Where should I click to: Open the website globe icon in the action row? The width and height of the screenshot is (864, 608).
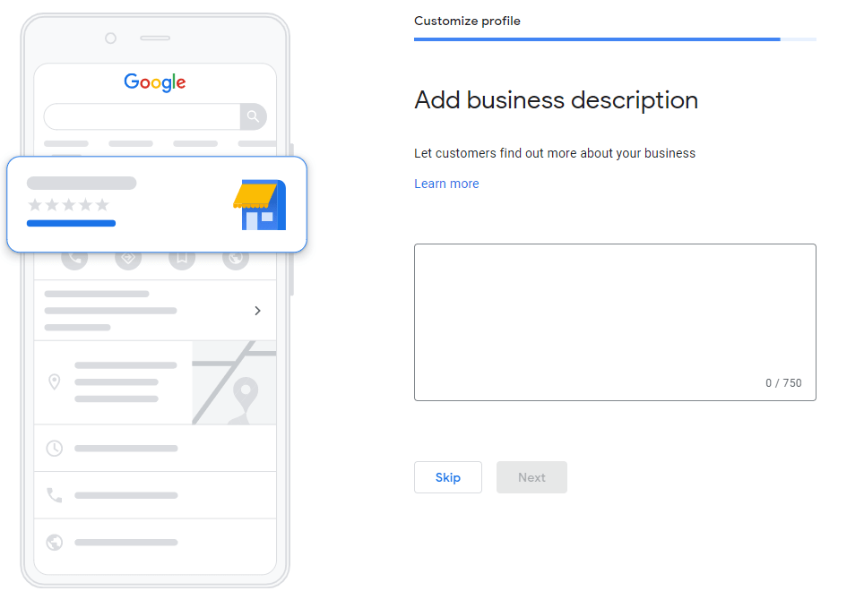point(236,258)
